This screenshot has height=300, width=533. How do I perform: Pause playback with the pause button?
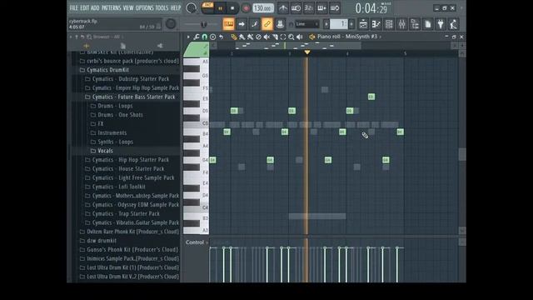(x=220, y=8)
